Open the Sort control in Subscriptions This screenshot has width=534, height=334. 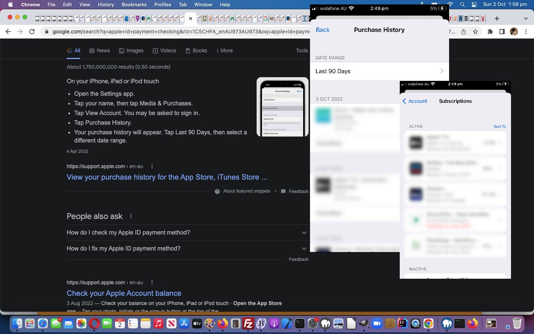pos(500,127)
